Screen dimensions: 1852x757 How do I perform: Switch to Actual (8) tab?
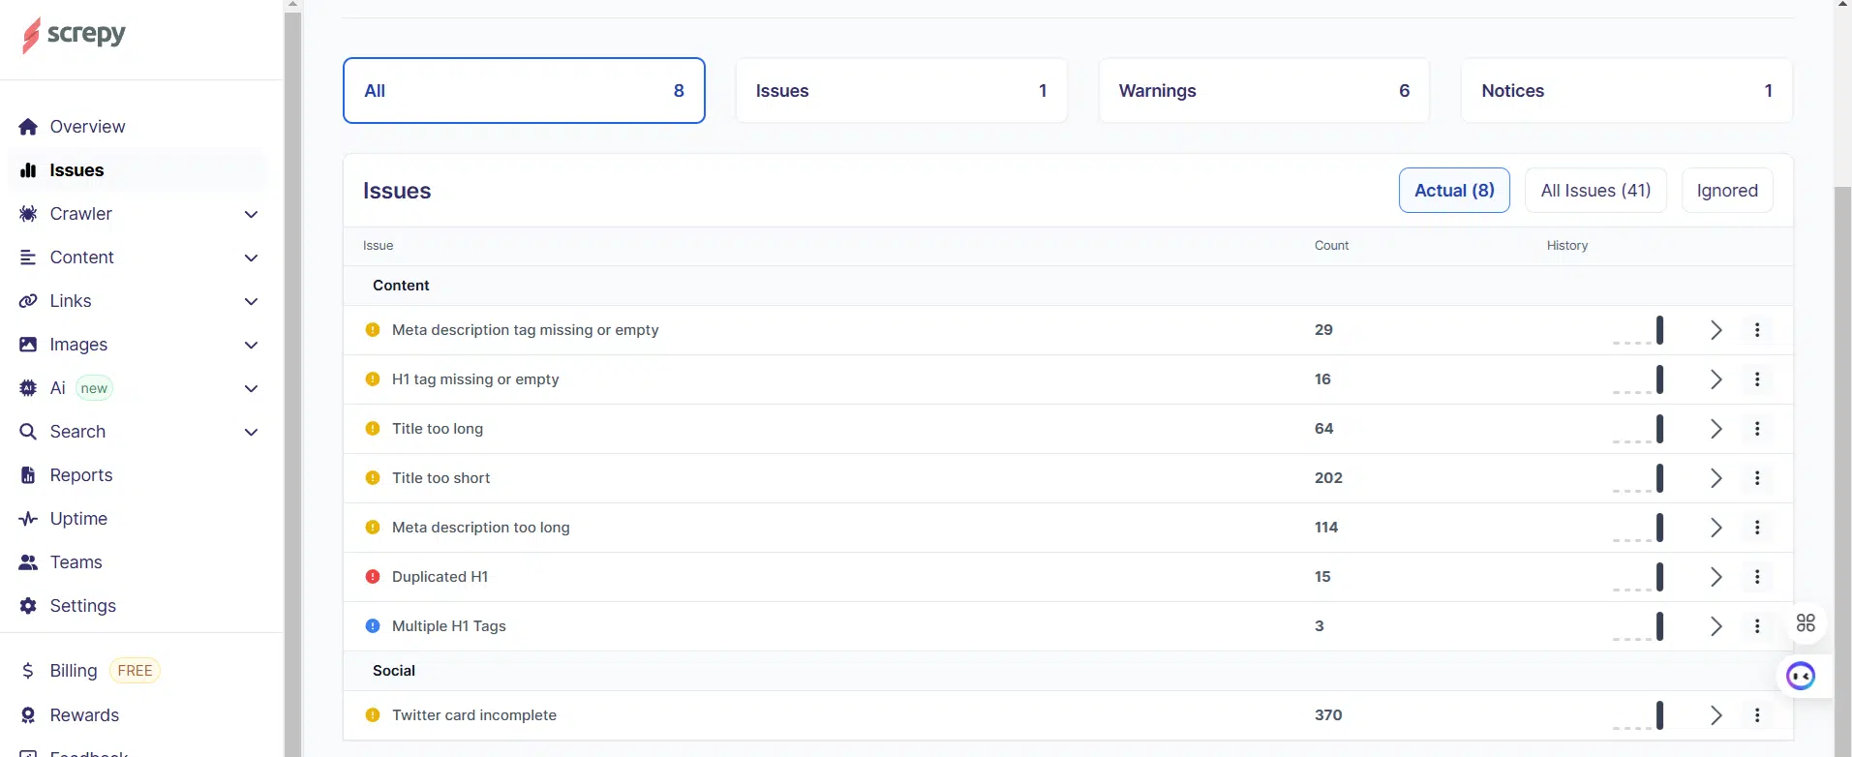[1454, 191]
